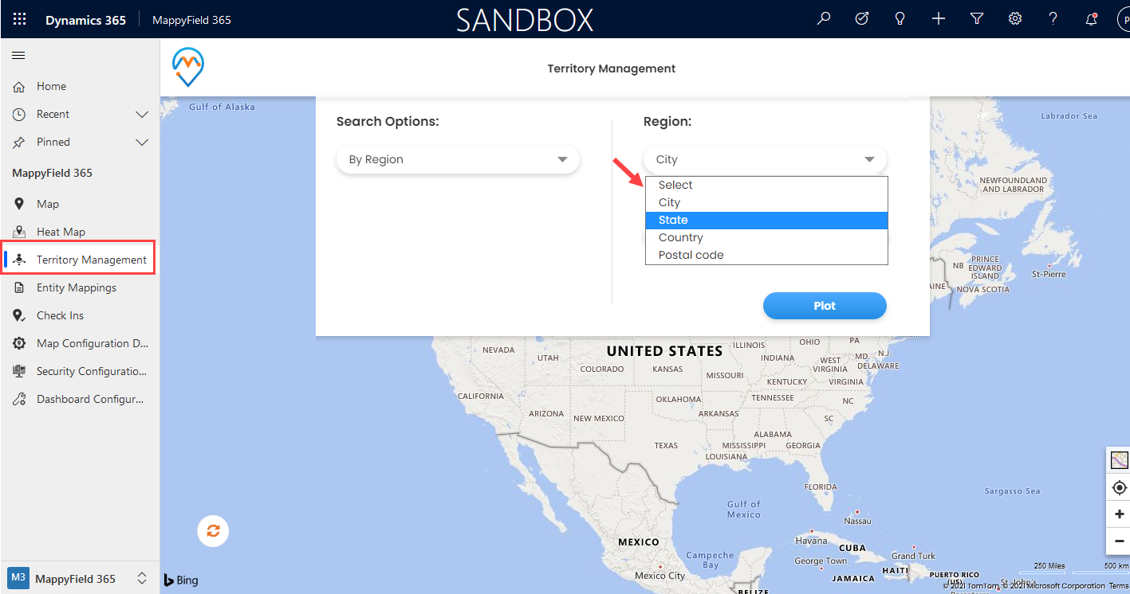Collapse the sidebar hamburger menu
Screen dimensions: 1130x594
coord(18,55)
